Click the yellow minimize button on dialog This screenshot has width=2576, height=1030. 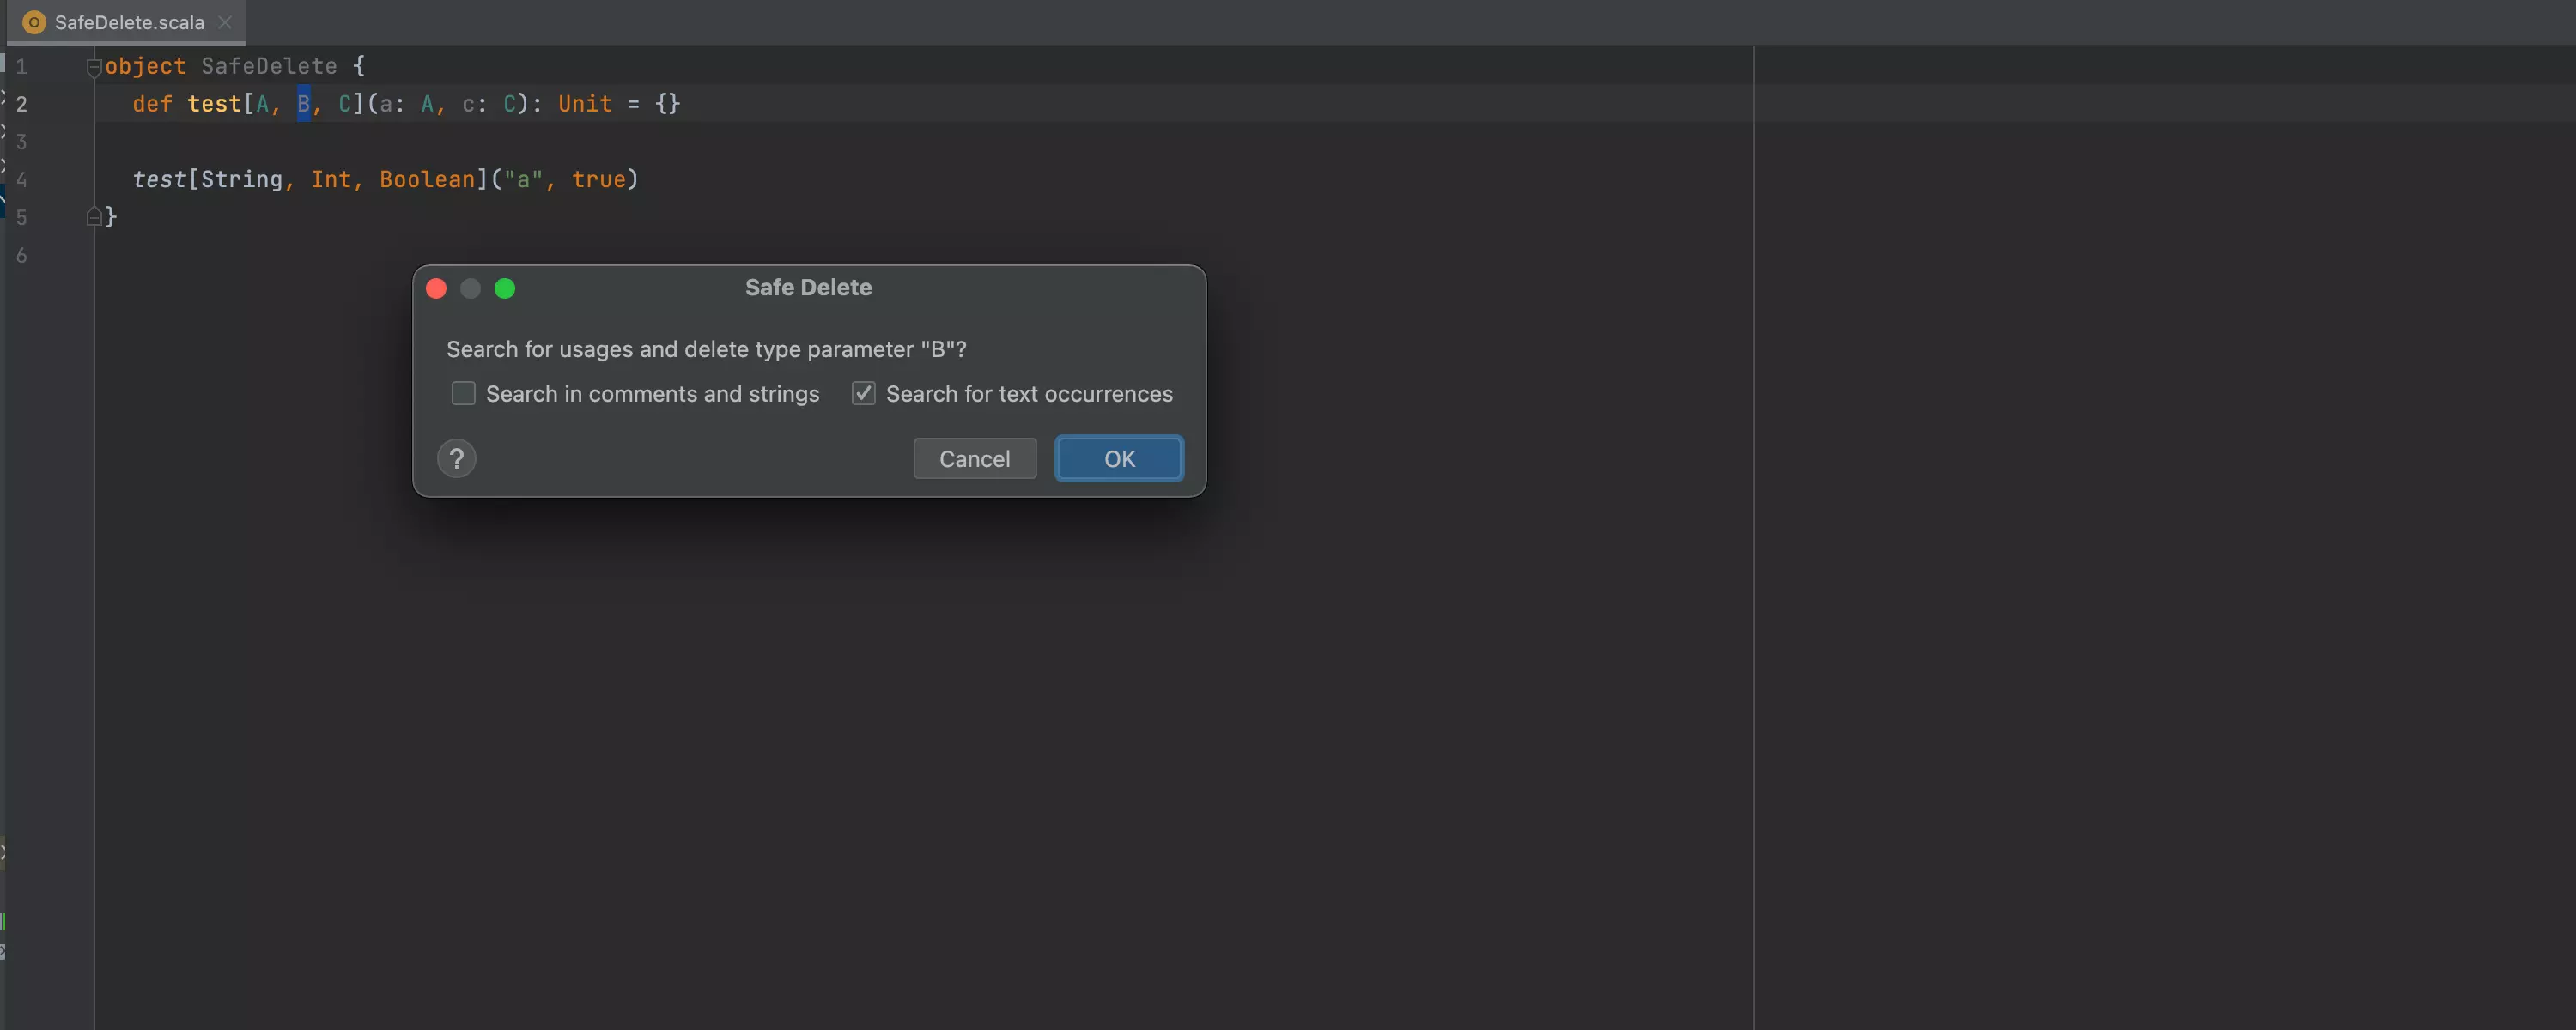tap(470, 288)
